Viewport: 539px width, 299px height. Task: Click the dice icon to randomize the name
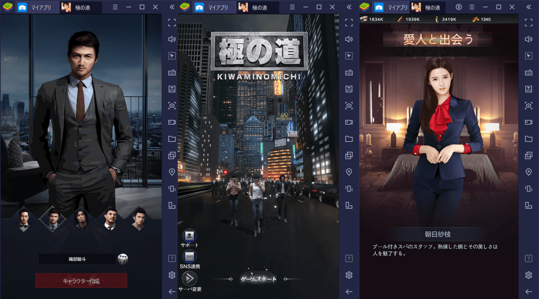pyautogui.click(x=123, y=259)
